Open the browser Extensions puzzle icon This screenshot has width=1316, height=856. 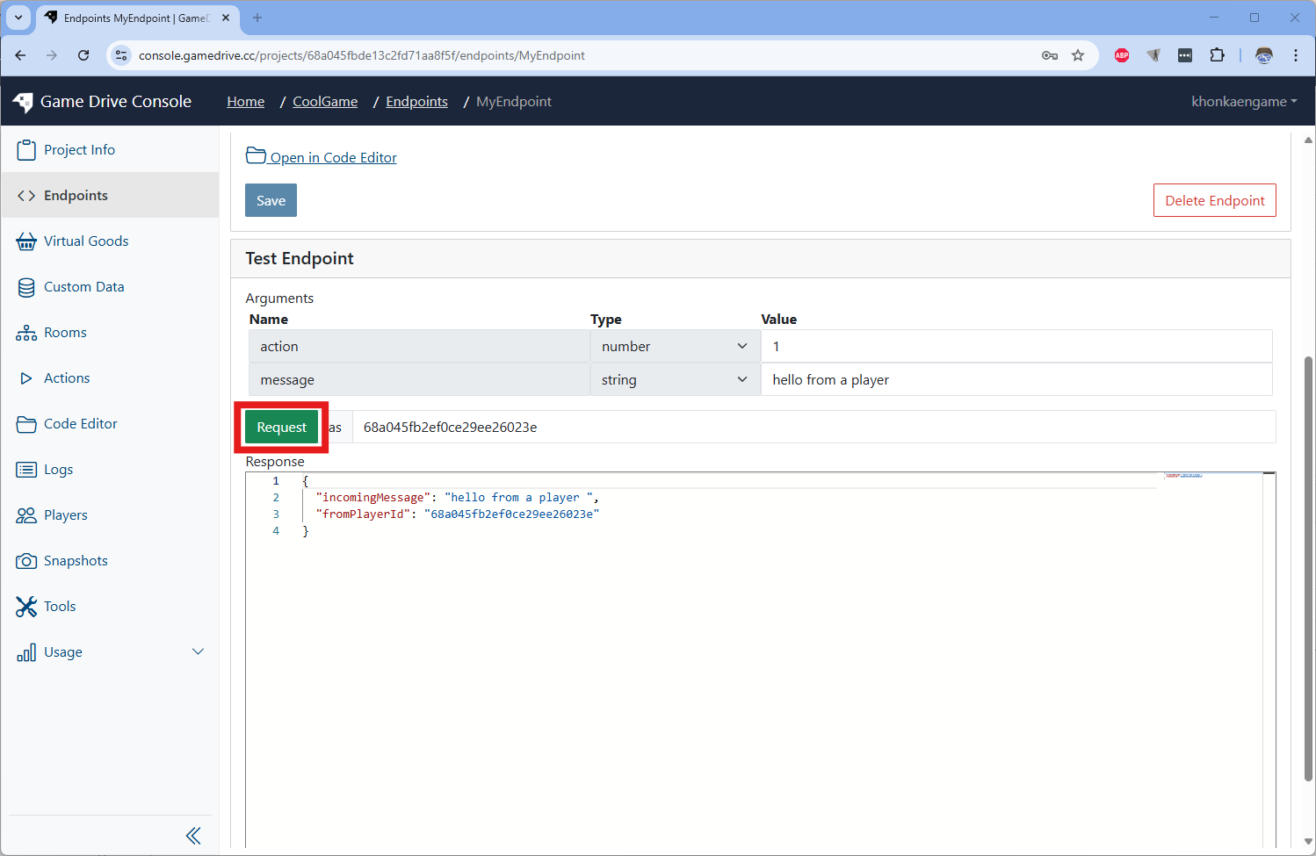coord(1217,55)
